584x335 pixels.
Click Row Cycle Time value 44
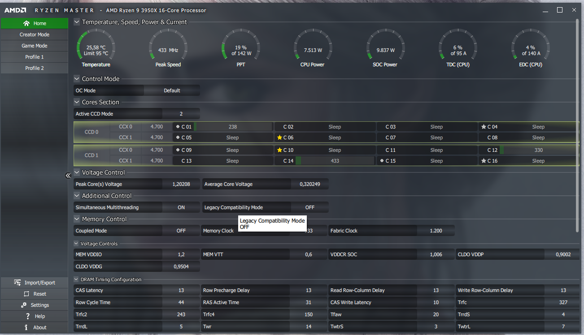pyautogui.click(x=181, y=302)
